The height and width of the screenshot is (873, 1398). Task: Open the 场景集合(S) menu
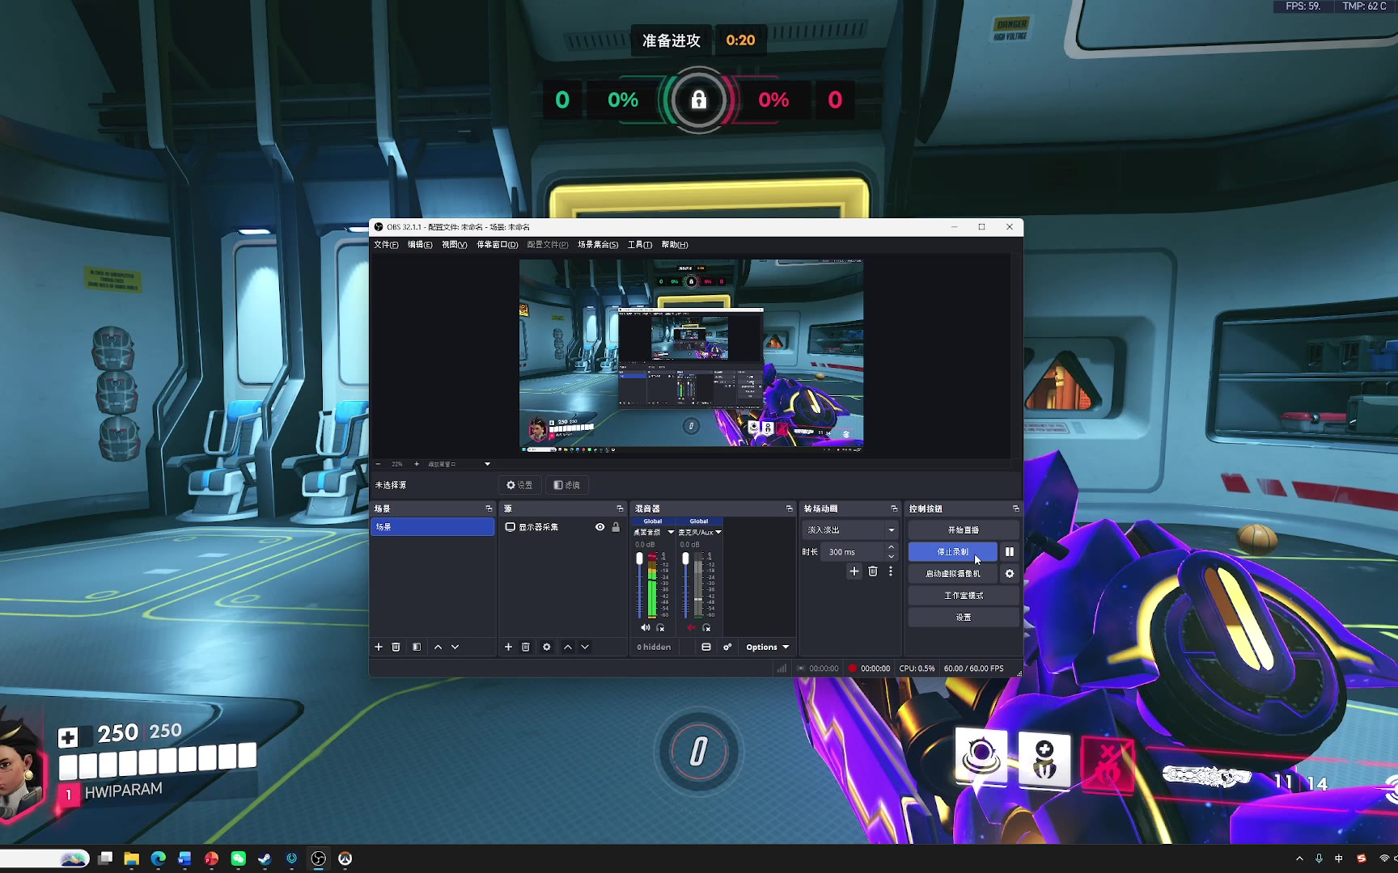coord(597,245)
